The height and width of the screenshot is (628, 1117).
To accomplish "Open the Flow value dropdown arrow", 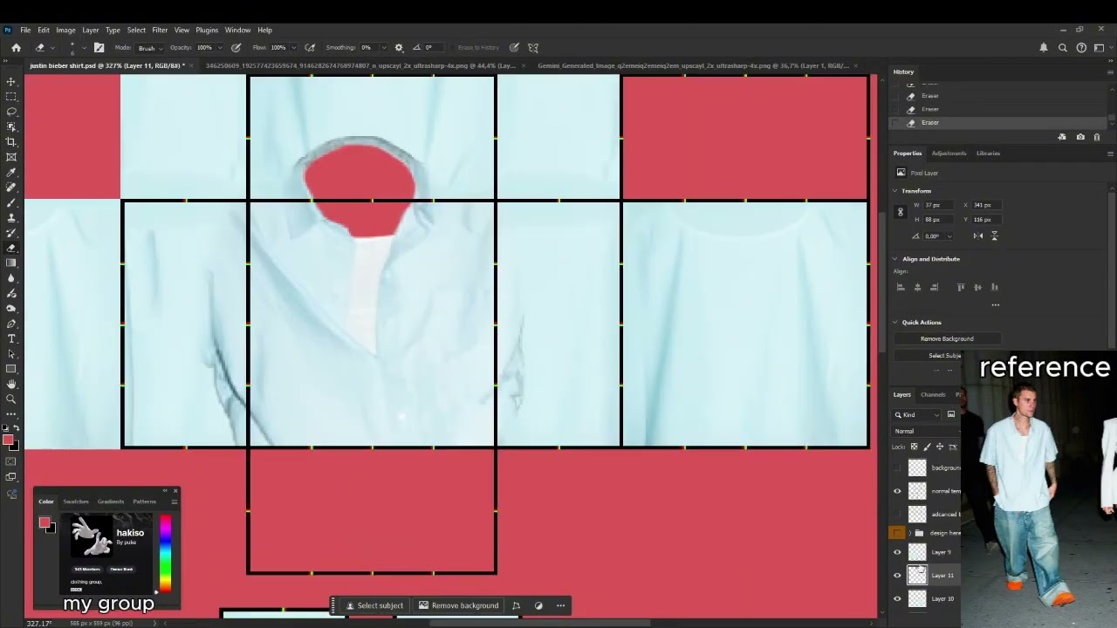I will pos(293,48).
